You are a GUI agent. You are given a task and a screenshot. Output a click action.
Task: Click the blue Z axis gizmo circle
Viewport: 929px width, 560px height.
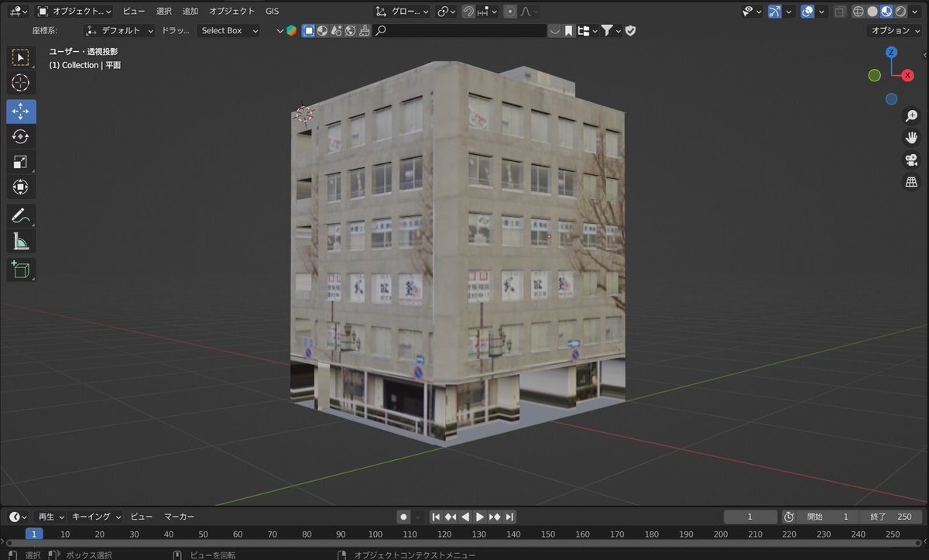pyautogui.click(x=891, y=52)
